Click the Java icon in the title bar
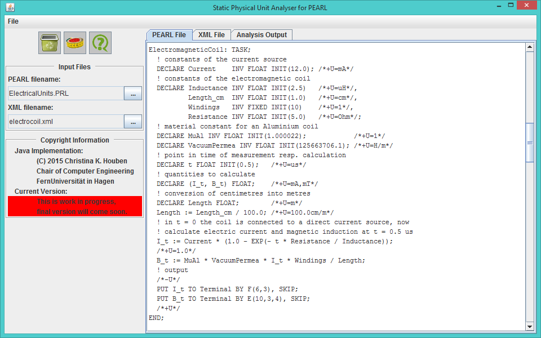This screenshot has width=541, height=338. (9, 7)
